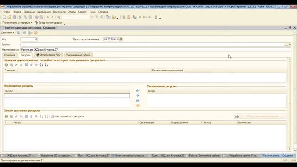Image resolution: width=297 pixels, height=167 pixels.
Task: Click green Add icon above Сценарий table
Action: click(x=6, y=65)
